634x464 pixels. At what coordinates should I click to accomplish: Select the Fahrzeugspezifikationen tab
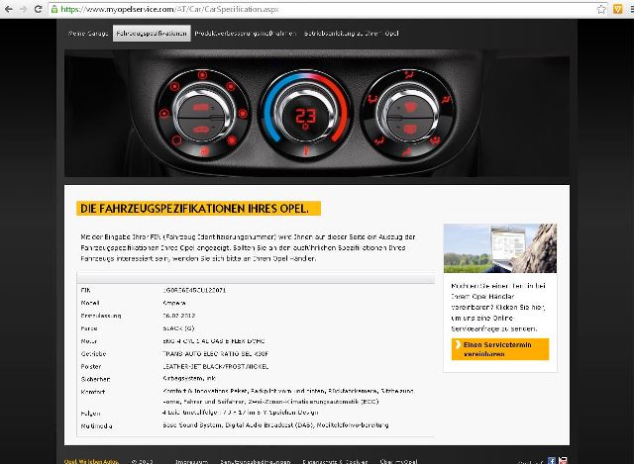[152, 33]
